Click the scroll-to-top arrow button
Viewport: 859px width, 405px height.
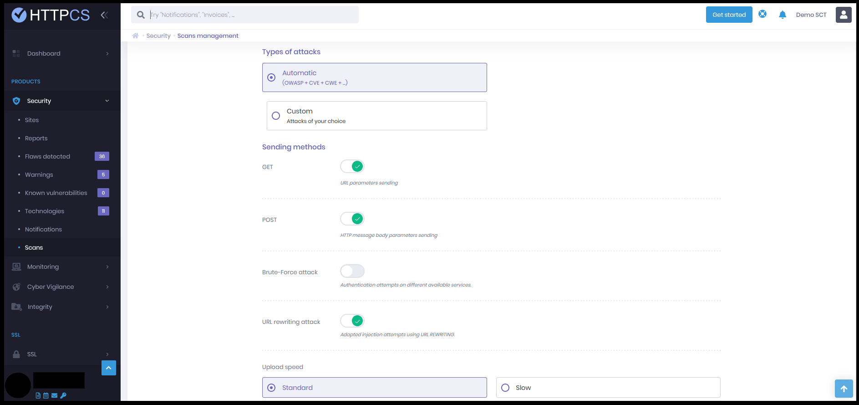click(844, 389)
